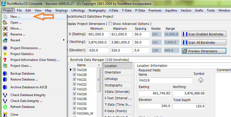Expand the Recent submenu arrow
Viewport: 231px width, 117px height.
(64, 40)
